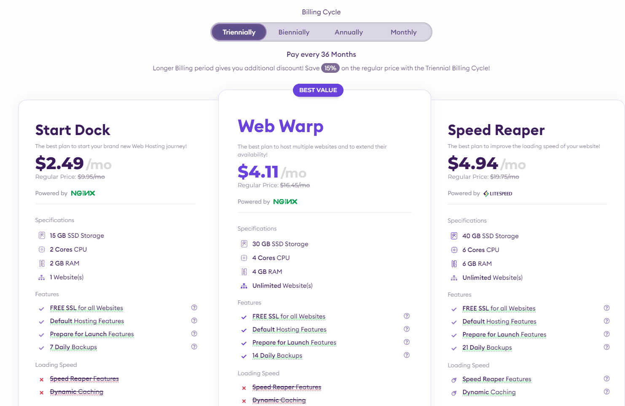The width and height of the screenshot is (625, 406).
Task: Switch to Biennially billing cycle
Action: pos(294,32)
